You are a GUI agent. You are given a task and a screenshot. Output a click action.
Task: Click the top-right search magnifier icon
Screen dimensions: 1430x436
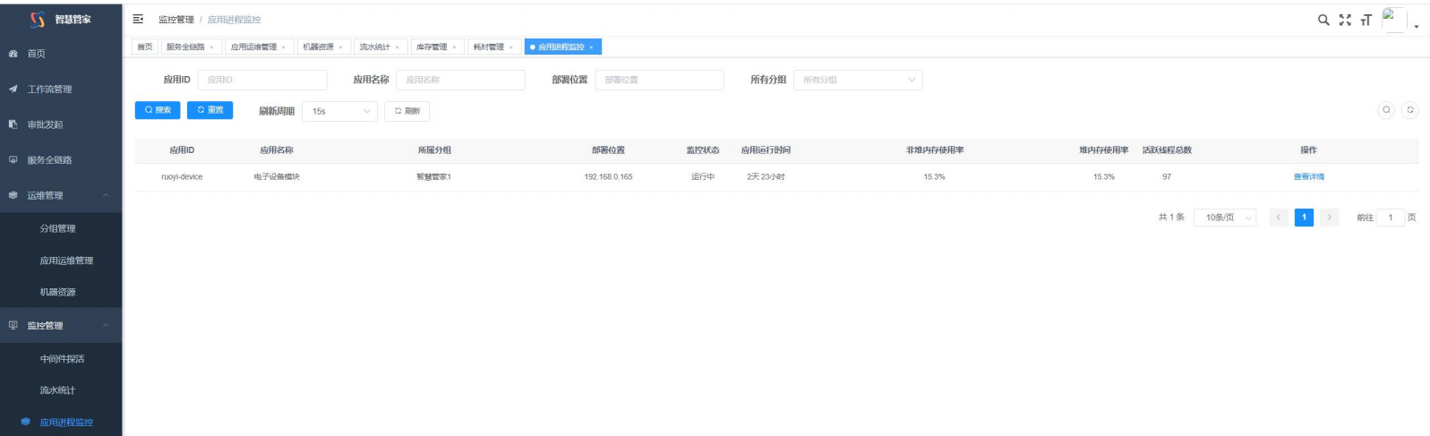(1323, 20)
